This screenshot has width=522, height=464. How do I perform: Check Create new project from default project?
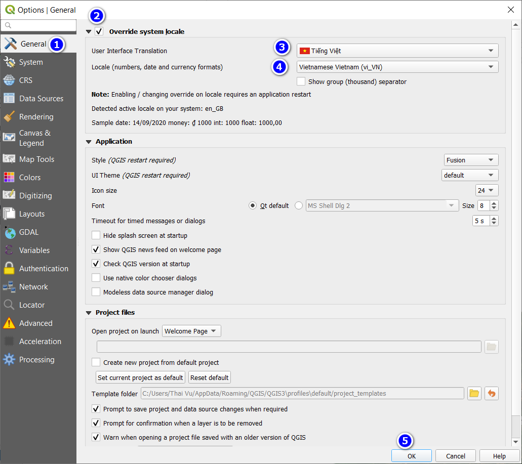[x=96, y=362]
